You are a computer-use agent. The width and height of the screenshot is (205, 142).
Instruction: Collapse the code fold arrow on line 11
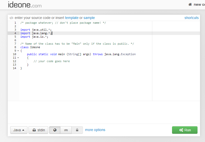(18, 58)
